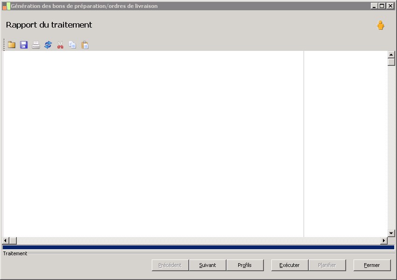Open the Profils button

245,265
